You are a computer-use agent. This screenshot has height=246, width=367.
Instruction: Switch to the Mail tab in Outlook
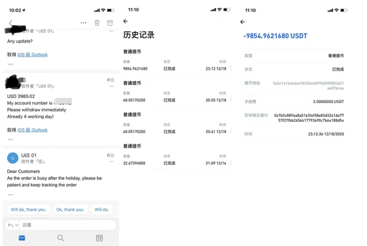coord(22,238)
